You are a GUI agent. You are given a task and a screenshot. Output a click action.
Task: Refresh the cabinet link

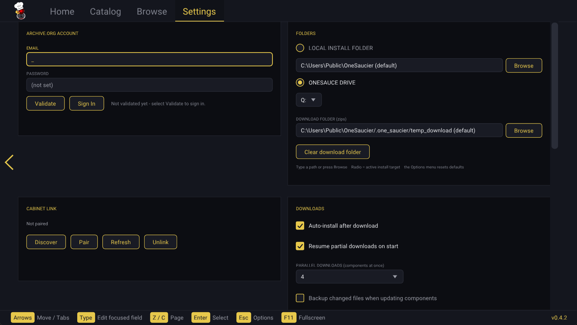pyautogui.click(x=121, y=242)
